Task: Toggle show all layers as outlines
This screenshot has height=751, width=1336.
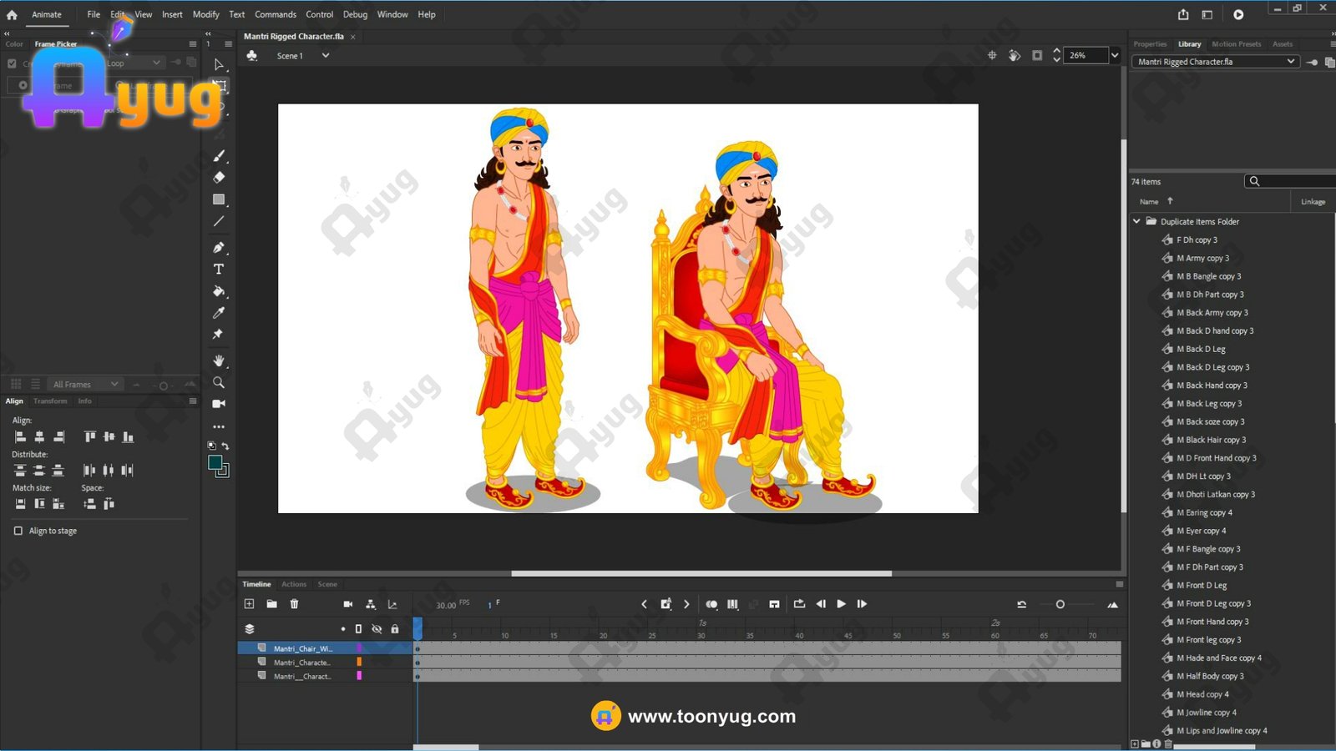Action: [x=358, y=629]
